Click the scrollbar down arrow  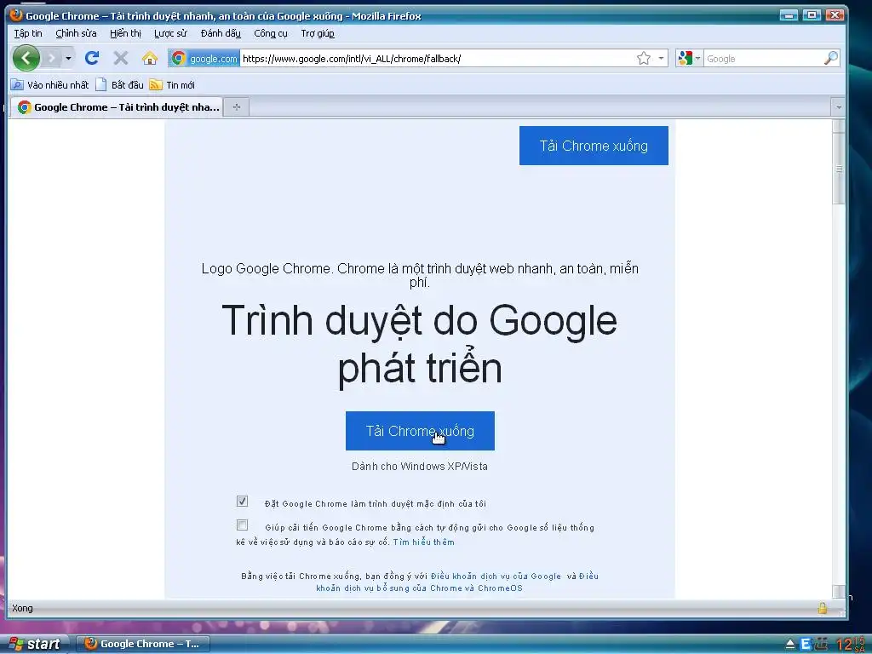tap(838, 592)
